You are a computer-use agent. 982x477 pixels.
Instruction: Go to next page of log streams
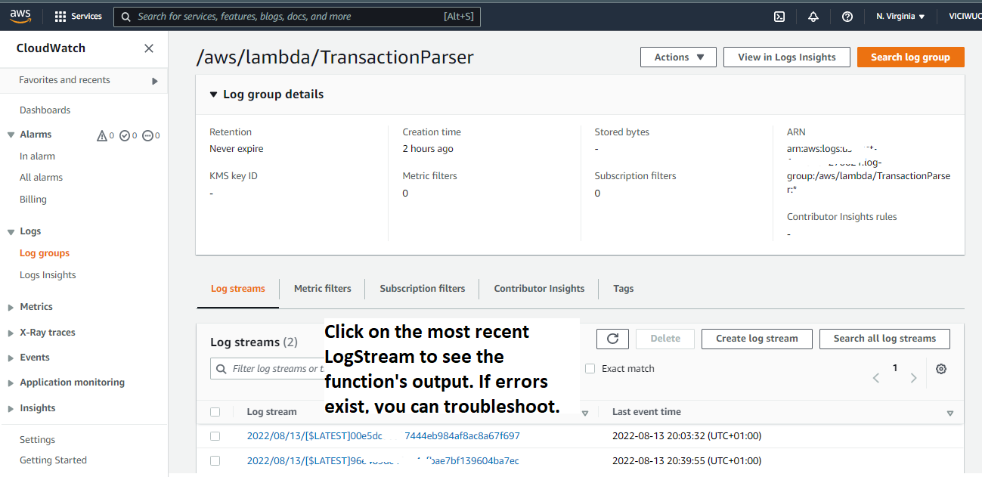(914, 377)
